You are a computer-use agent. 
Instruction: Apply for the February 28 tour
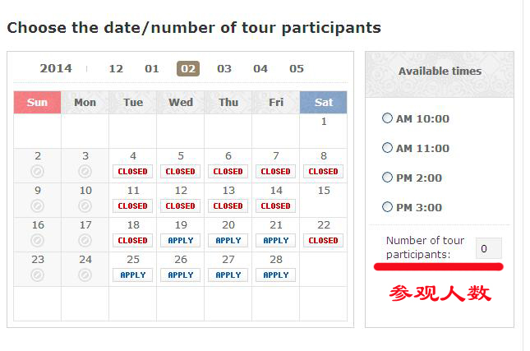click(276, 275)
